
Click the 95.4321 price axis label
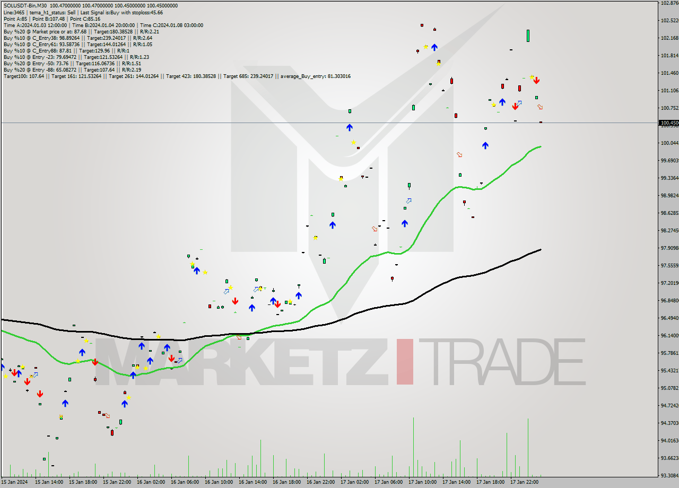(669, 370)
